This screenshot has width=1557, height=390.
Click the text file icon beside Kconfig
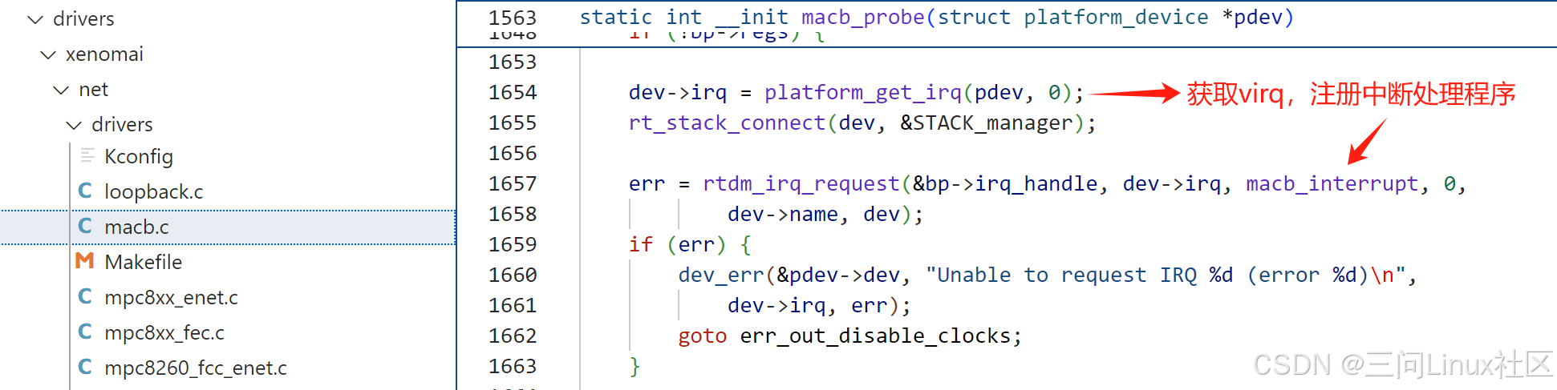[x=87, y=155]
